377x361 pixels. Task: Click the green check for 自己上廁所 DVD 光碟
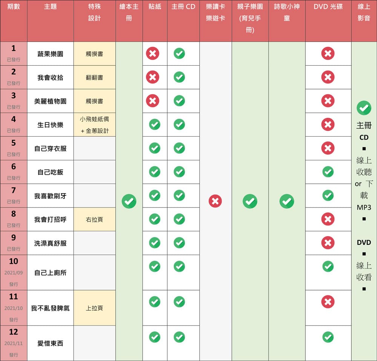[x=328, y=266]
